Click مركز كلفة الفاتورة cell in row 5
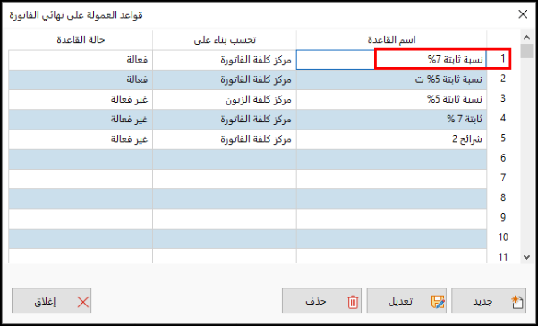 click(x=225, y=139)
